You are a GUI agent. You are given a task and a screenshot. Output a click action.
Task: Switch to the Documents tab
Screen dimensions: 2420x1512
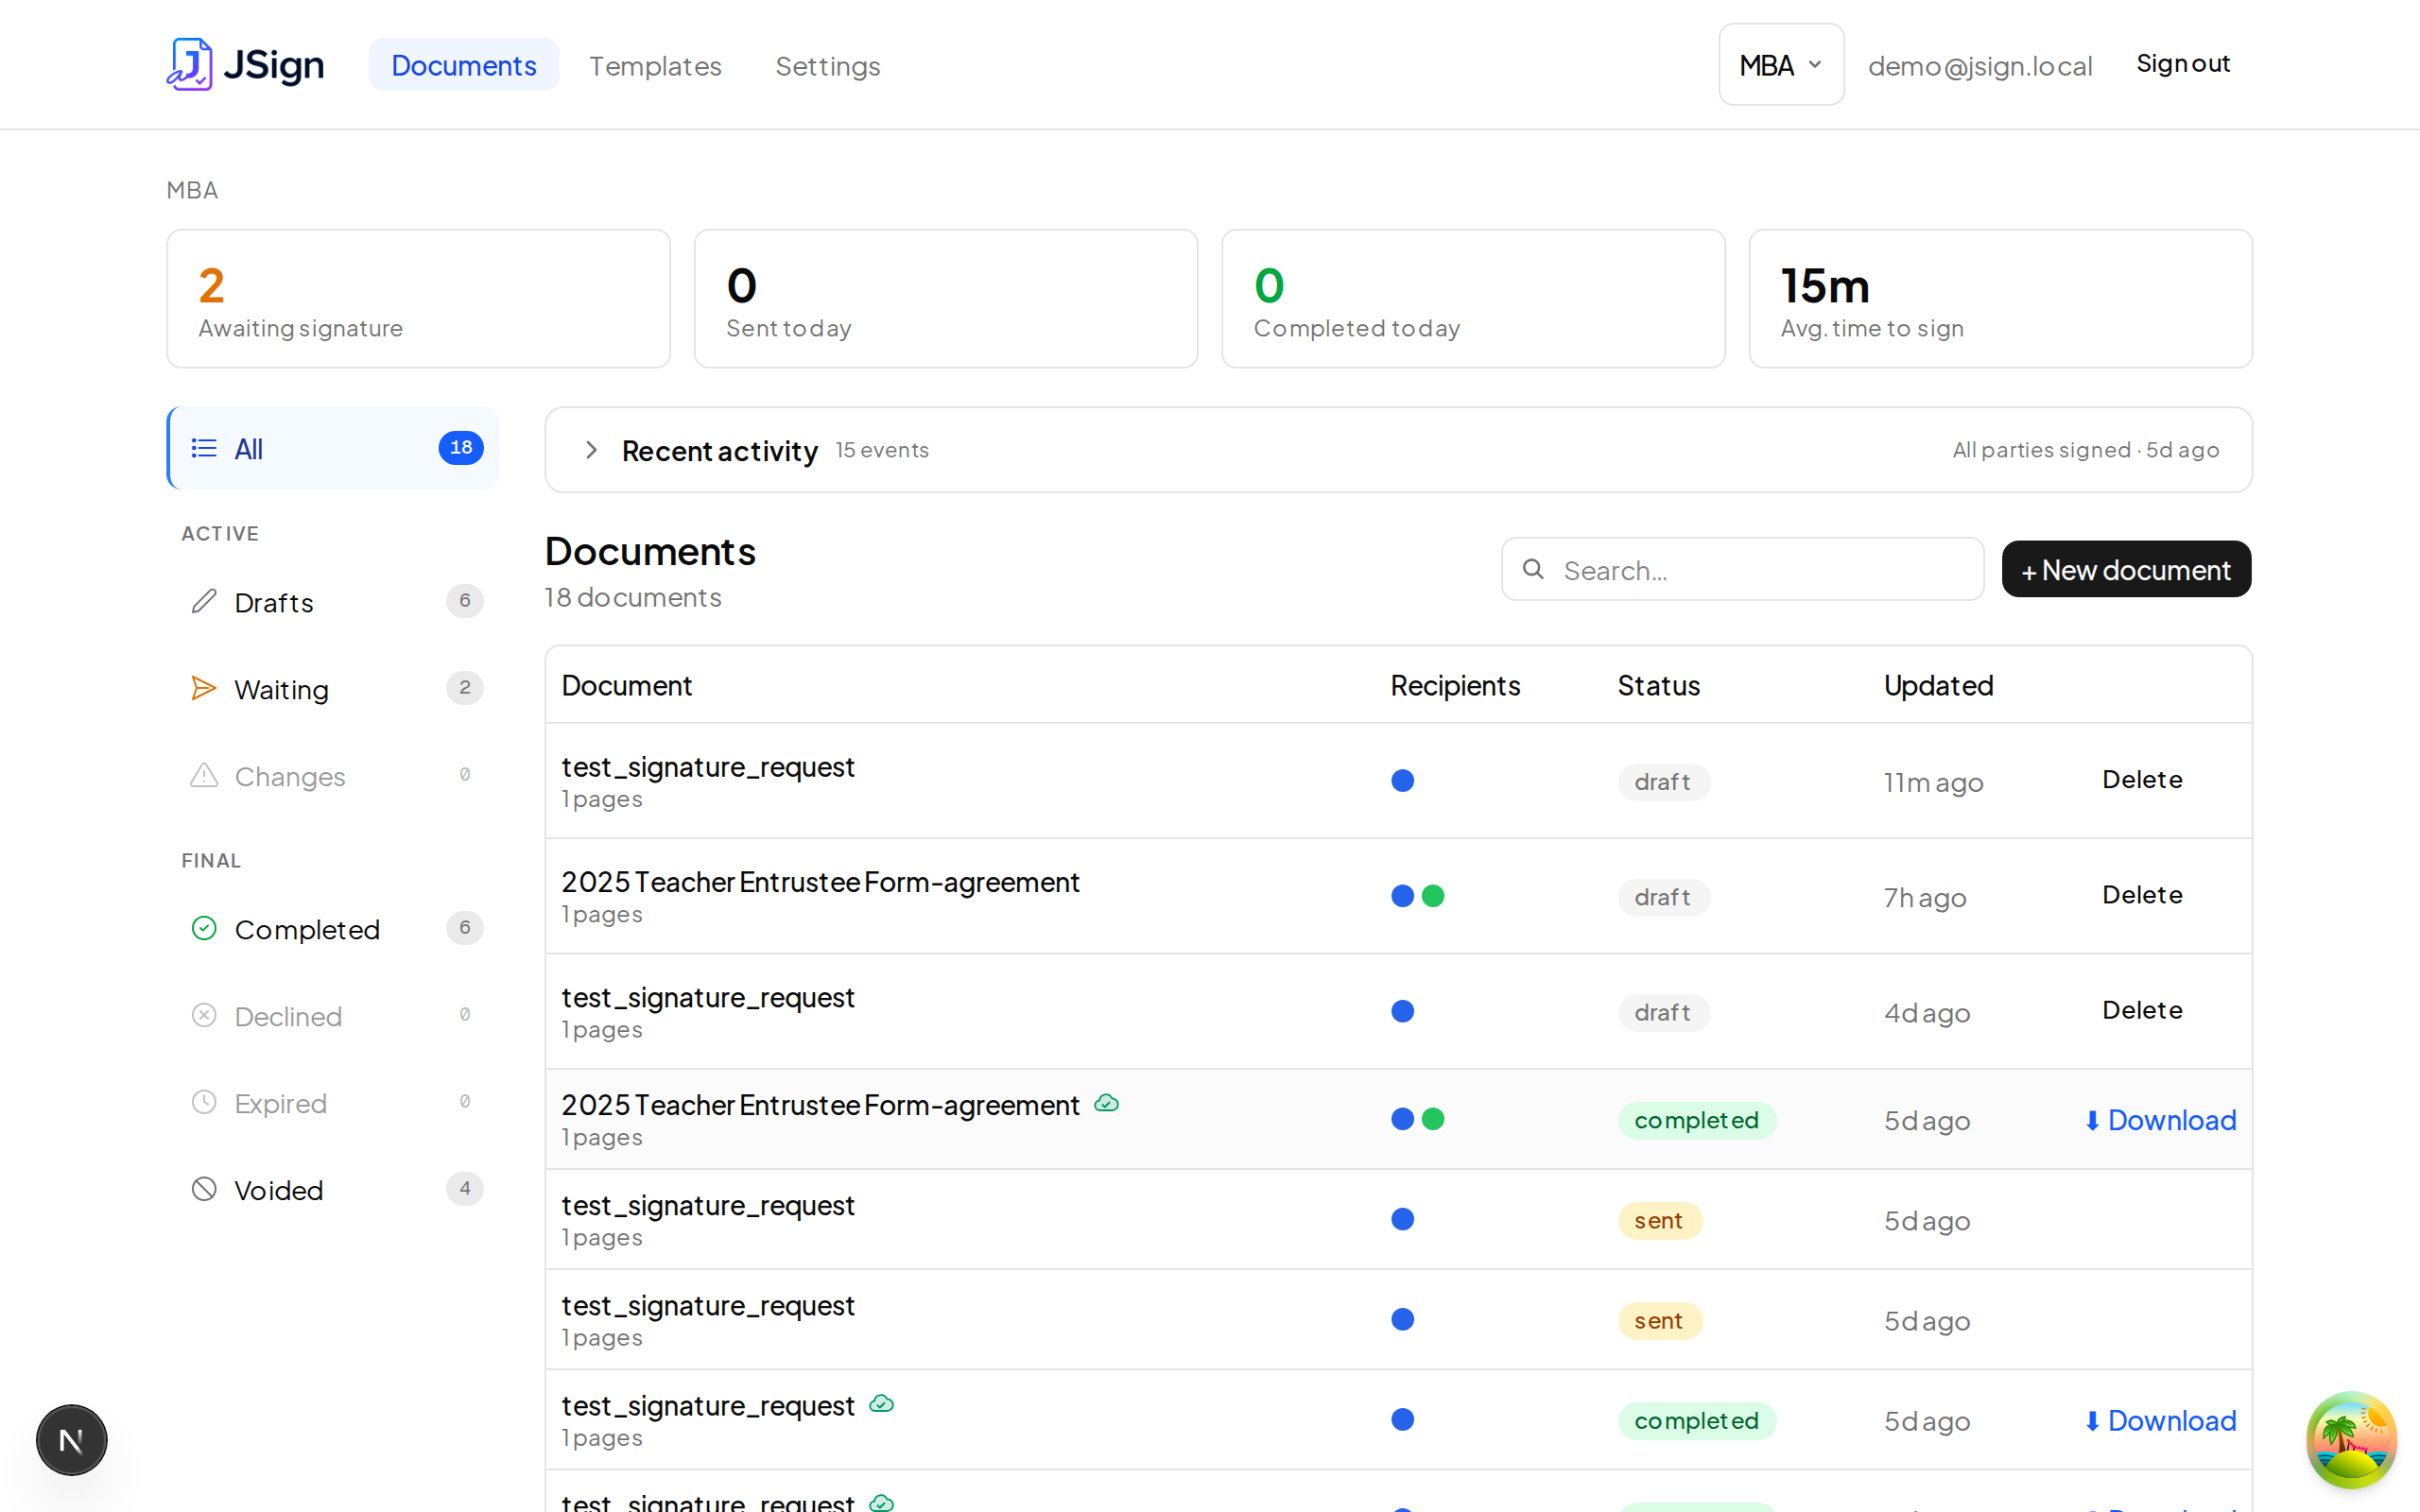(x=464, y=65)
